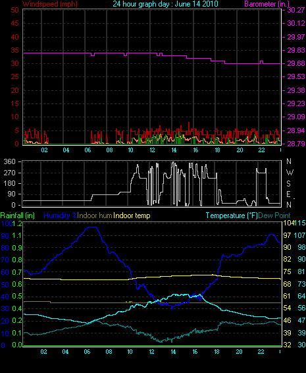This screenshot has width=306, height=373.
Task: Click cyan temperature scale value 73
Action: coord(301,284)
